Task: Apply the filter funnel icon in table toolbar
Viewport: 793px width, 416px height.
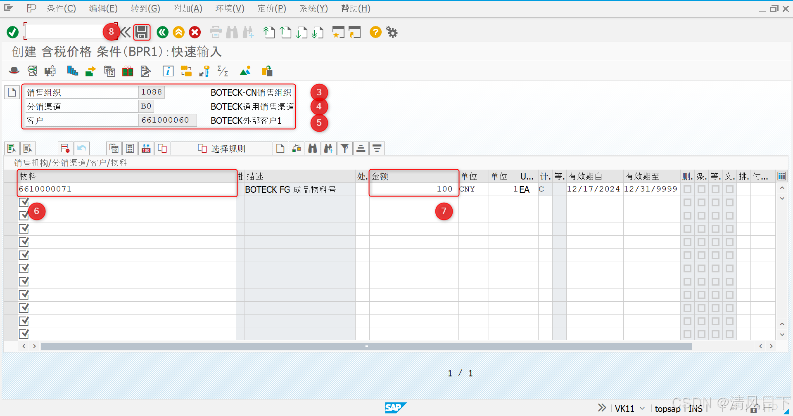Action: click(345, 148)
